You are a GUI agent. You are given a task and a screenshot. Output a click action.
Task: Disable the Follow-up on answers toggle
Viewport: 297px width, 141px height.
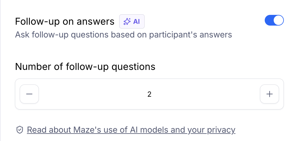(x=274, y=21)
